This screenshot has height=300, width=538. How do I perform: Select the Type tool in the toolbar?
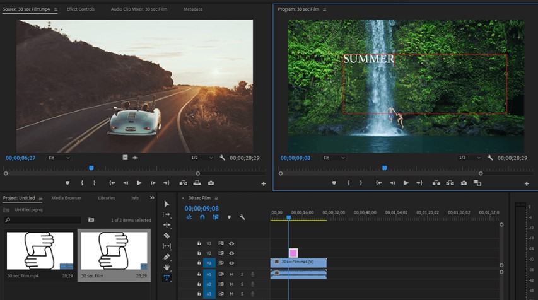point(167,277)
